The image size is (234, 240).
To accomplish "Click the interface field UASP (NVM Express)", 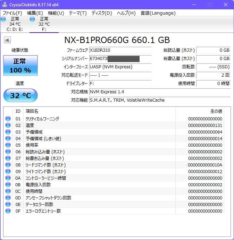I will coord(120,67).
